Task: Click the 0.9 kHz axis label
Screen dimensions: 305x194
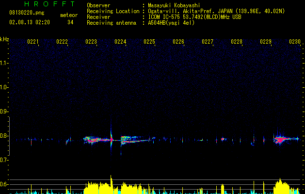Action: 4,112
